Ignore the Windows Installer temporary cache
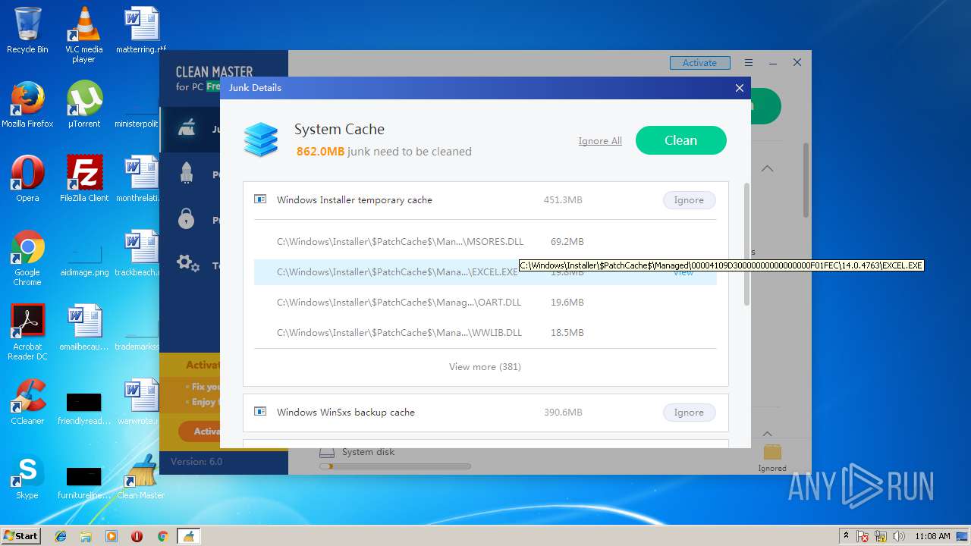971x546 pixels. (689, 200)
